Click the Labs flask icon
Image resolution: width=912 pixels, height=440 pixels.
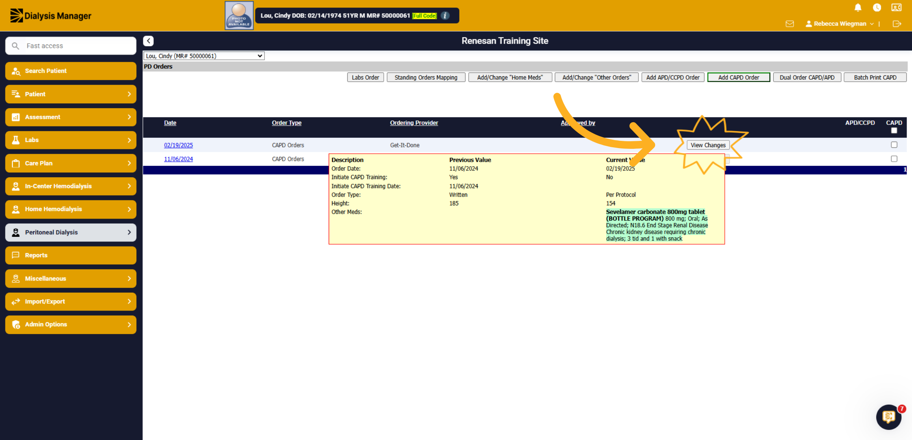click(16, 140)
